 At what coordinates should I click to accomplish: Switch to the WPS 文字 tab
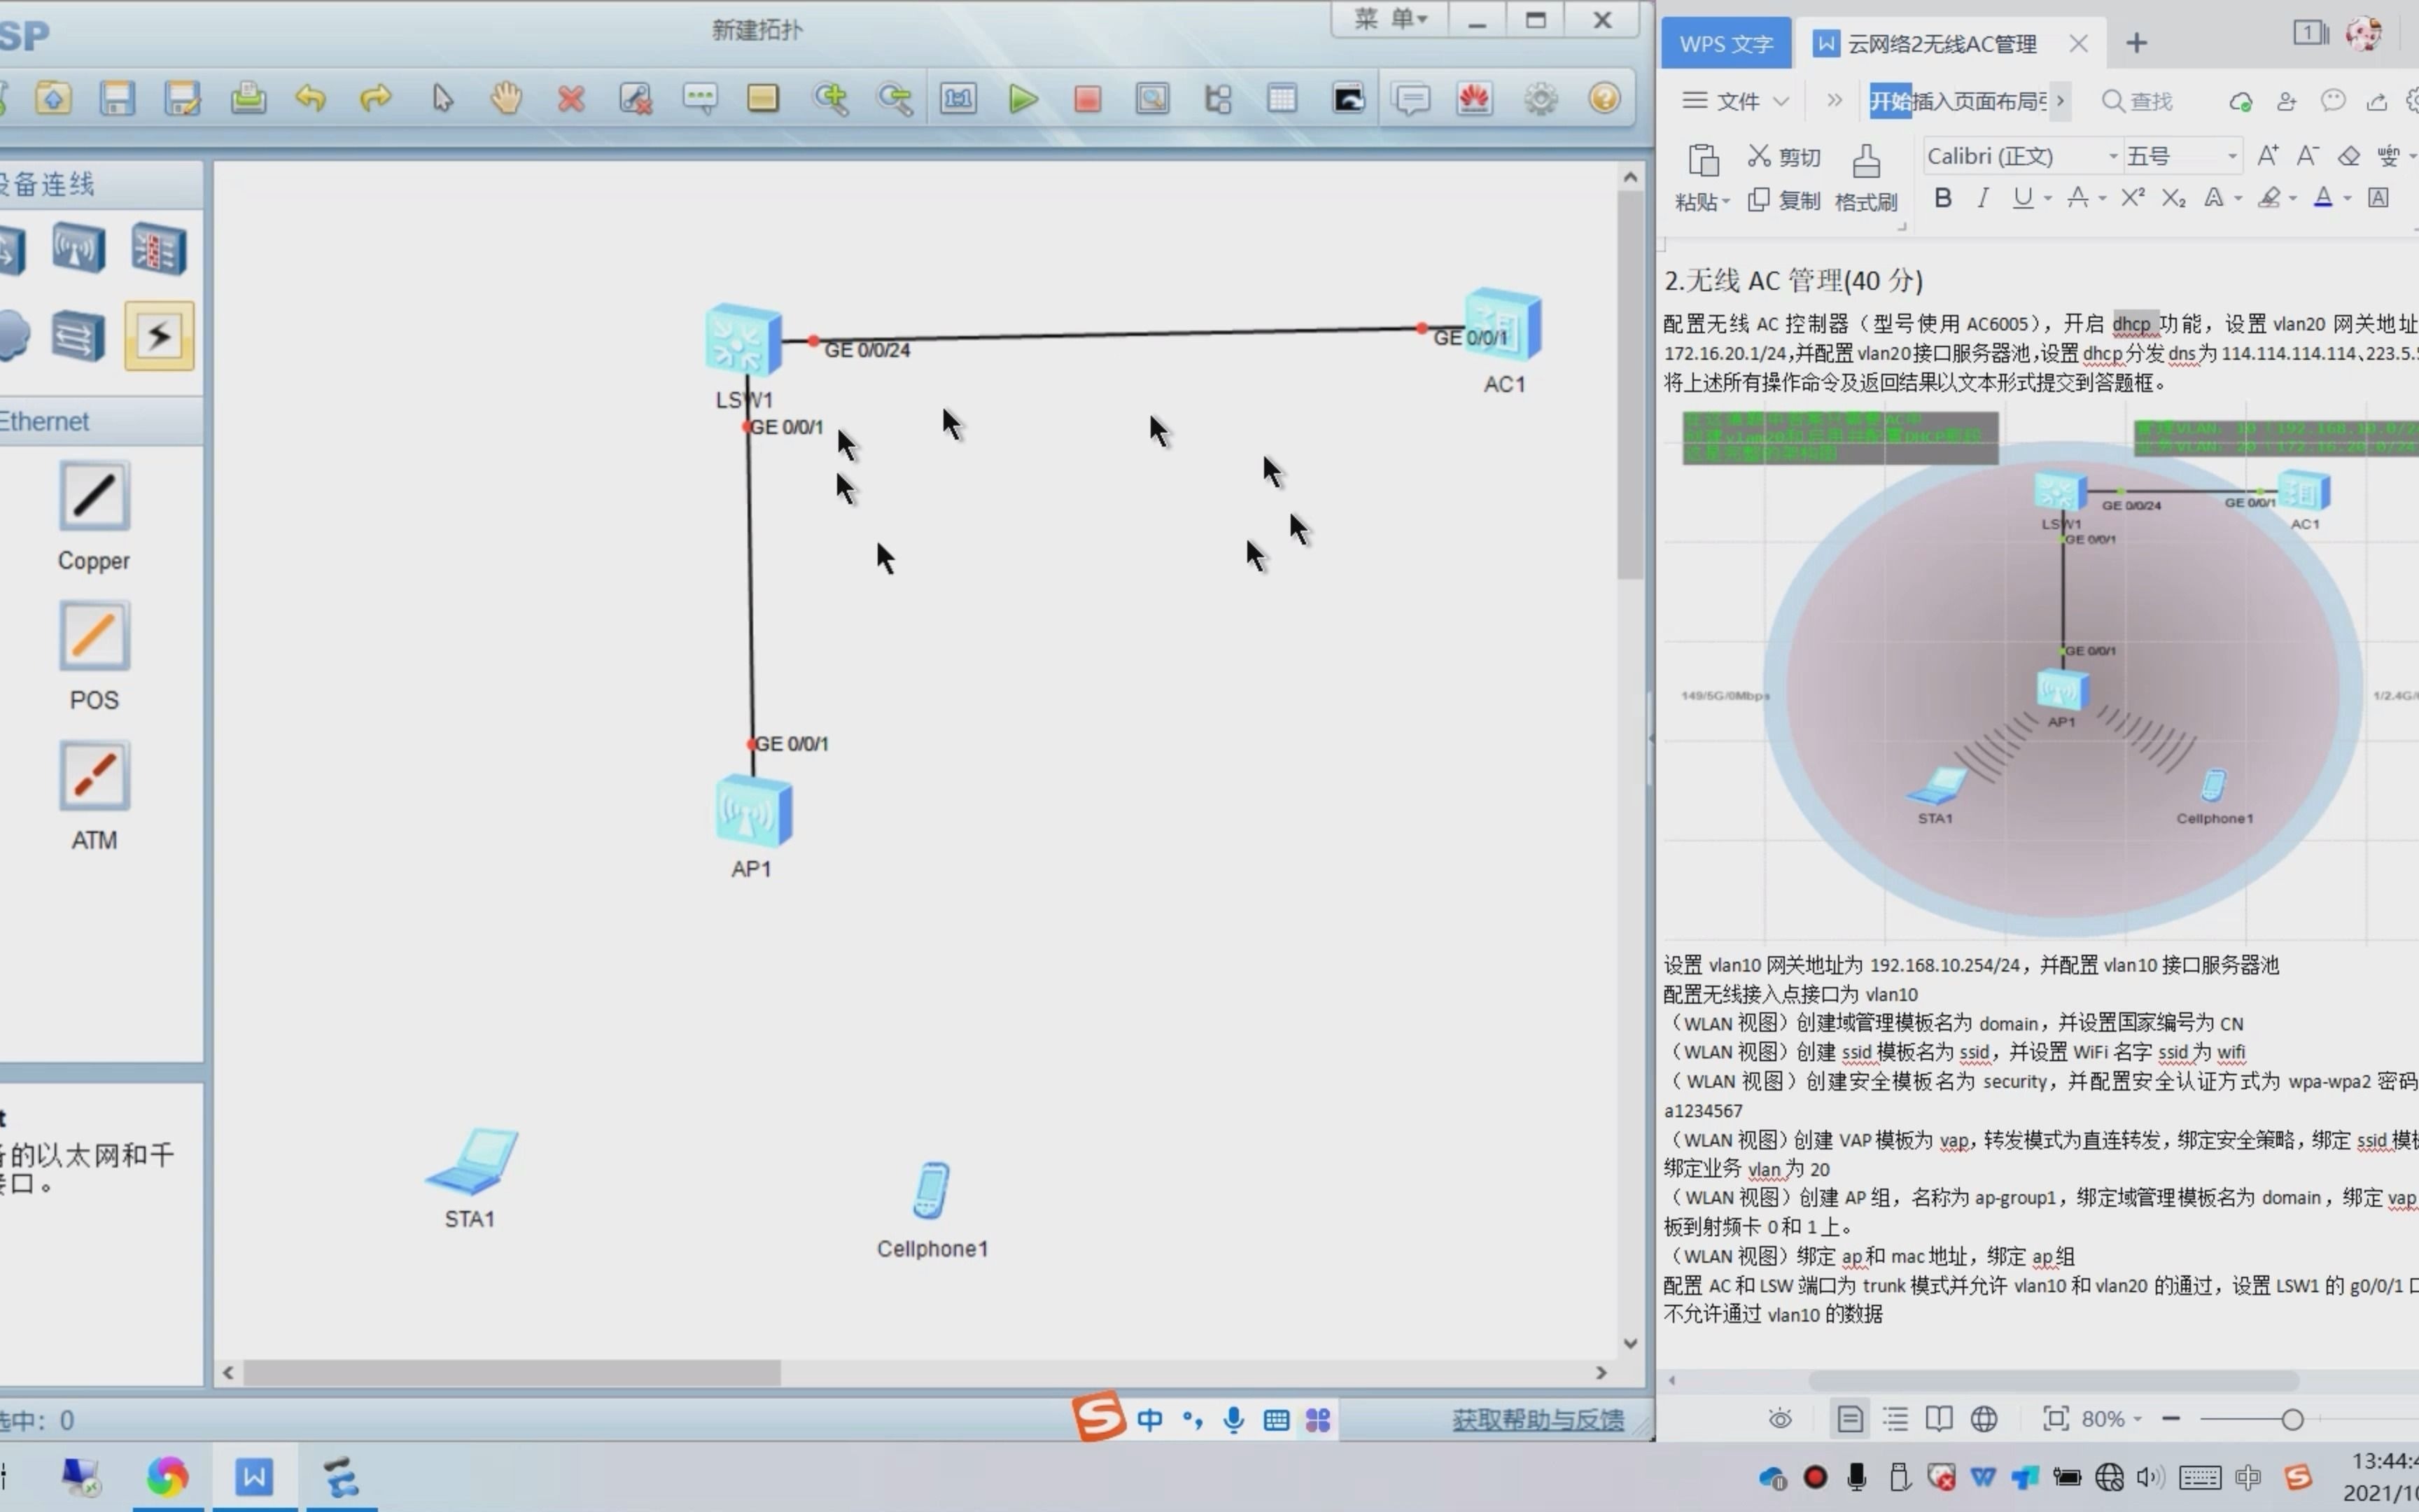[x=1726, y=44]
